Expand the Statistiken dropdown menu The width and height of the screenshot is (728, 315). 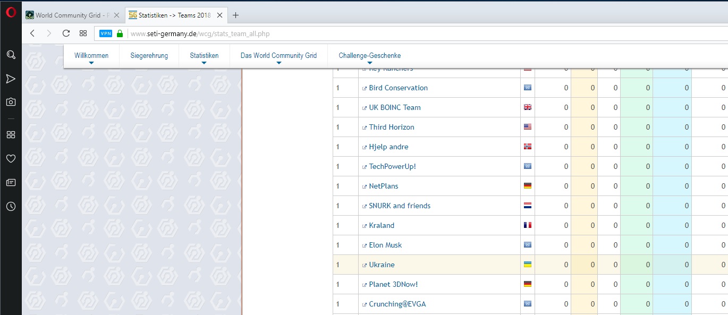coord(204,56)
